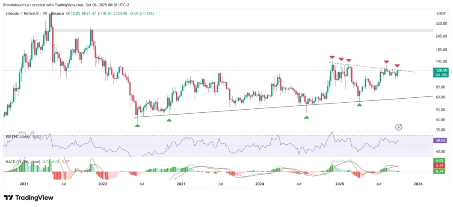Select the RSI (14, close) indicator label
Screen dimensions: 453x207
click(x=18, y=138)
